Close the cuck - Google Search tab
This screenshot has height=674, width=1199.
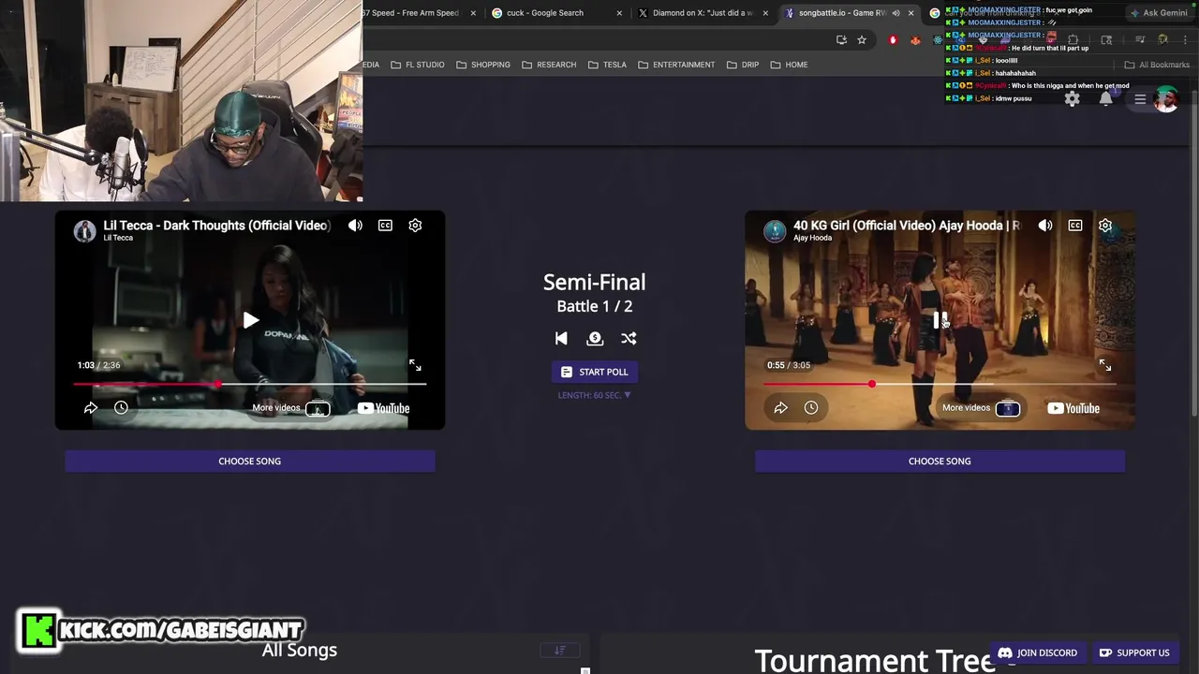tap(620, 13)
